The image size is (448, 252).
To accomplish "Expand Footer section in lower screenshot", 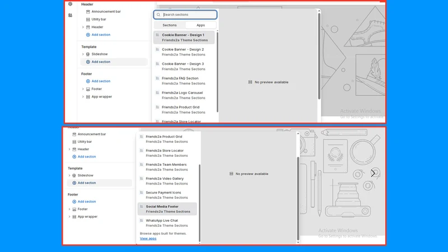I will pos(69,209).
